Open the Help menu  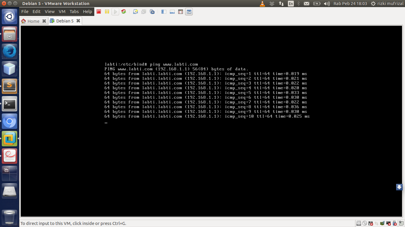(x=87, y=12)
